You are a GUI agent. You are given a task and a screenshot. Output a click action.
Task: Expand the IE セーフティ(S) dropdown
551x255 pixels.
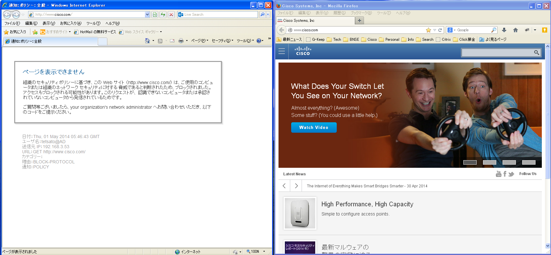pos(222,41)
